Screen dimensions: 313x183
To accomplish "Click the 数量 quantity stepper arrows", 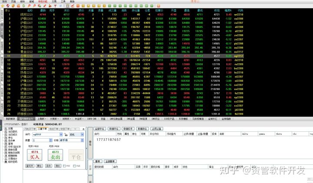I will pos(51,140).
